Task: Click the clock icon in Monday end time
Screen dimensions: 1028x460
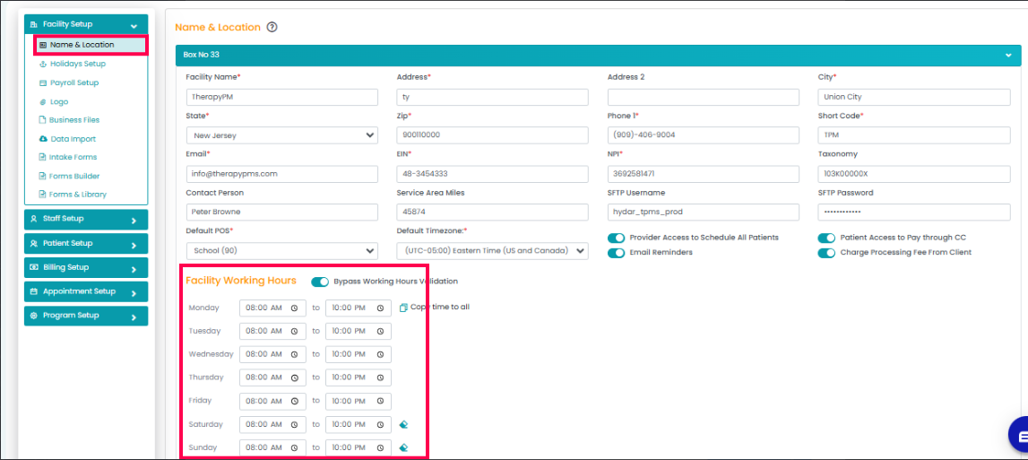Action: (380, 308)
